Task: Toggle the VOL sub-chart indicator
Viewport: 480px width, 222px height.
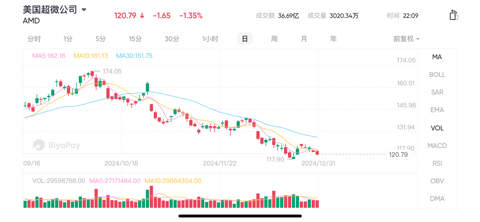Action: [x=437, y=128]
